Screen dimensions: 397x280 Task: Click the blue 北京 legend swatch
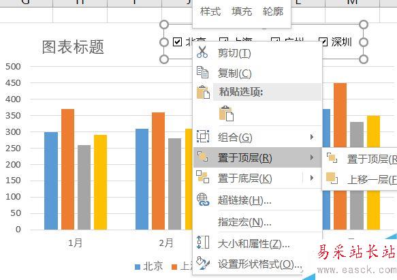(x=138, y=267)
